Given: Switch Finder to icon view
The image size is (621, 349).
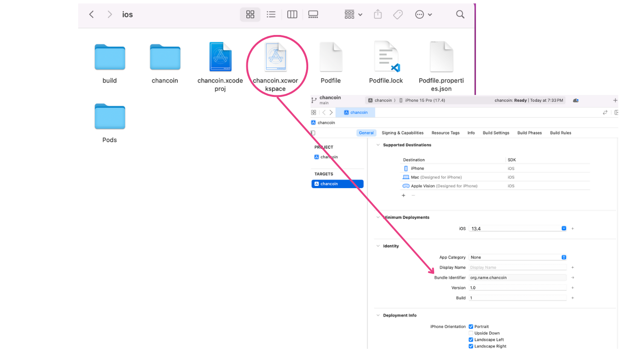Looking at the screenshot, I should 250,15.
